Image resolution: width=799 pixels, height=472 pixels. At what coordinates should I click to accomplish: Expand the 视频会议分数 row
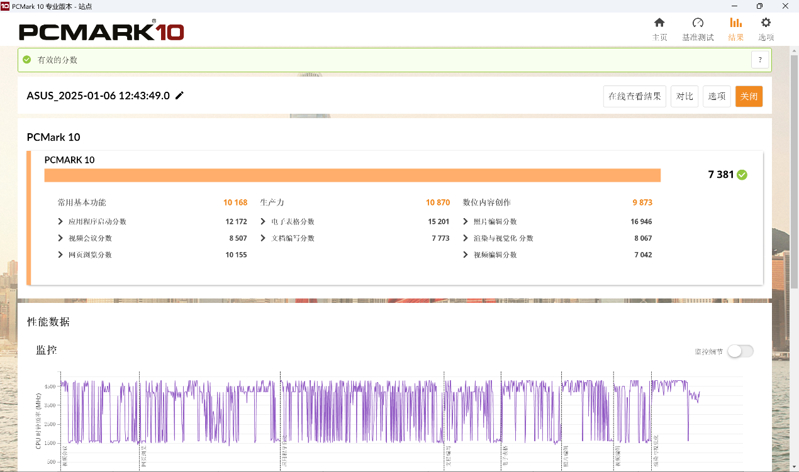tap(60, 238)
